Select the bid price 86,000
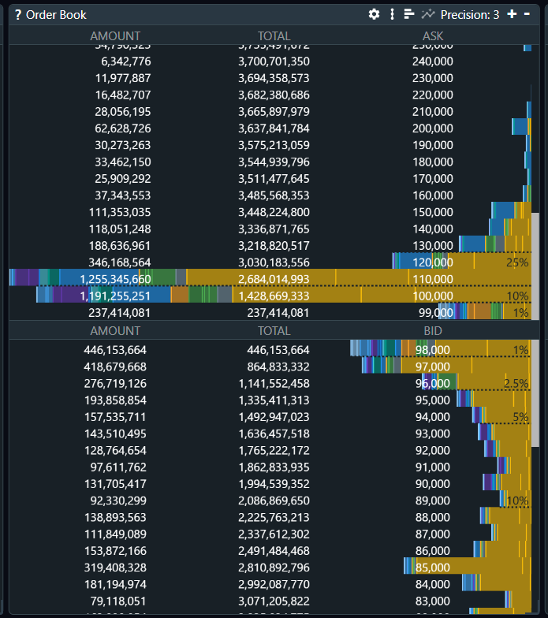 (x=432, y=551)
